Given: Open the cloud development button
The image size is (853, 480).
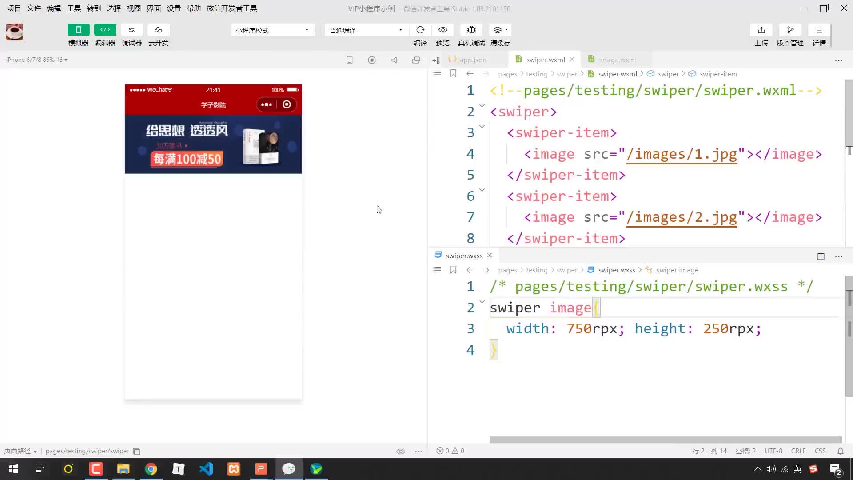Looking at the screenshot, I should (158, 30).
